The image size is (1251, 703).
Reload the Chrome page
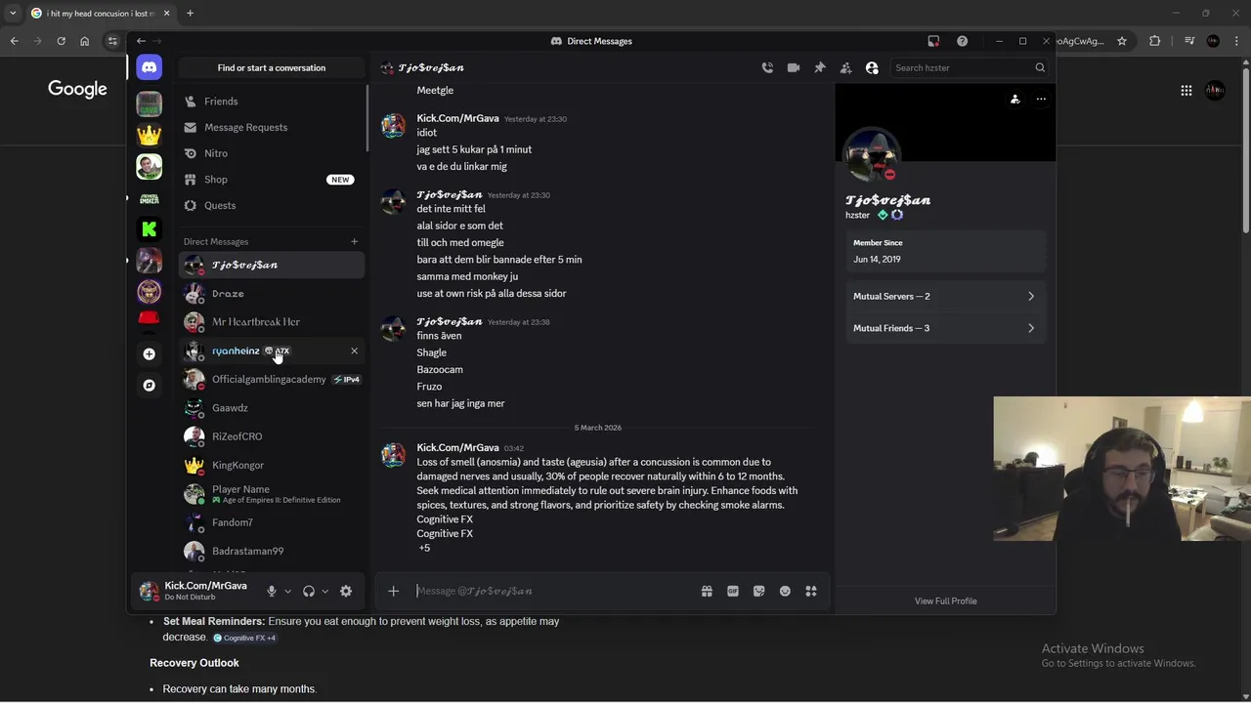[x=61, y=41]
